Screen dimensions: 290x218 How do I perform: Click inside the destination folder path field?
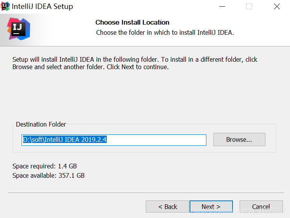(x=114, y=140)
